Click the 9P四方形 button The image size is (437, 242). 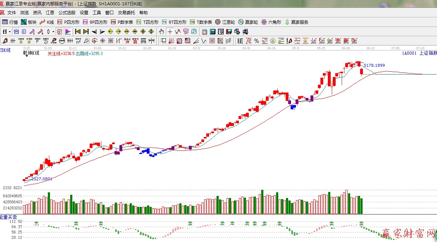pos(95,22)
